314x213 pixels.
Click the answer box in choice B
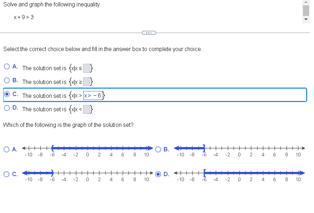coord(87,82)
